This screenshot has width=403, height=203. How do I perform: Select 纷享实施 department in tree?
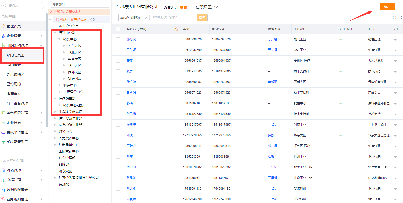point(65,171)
